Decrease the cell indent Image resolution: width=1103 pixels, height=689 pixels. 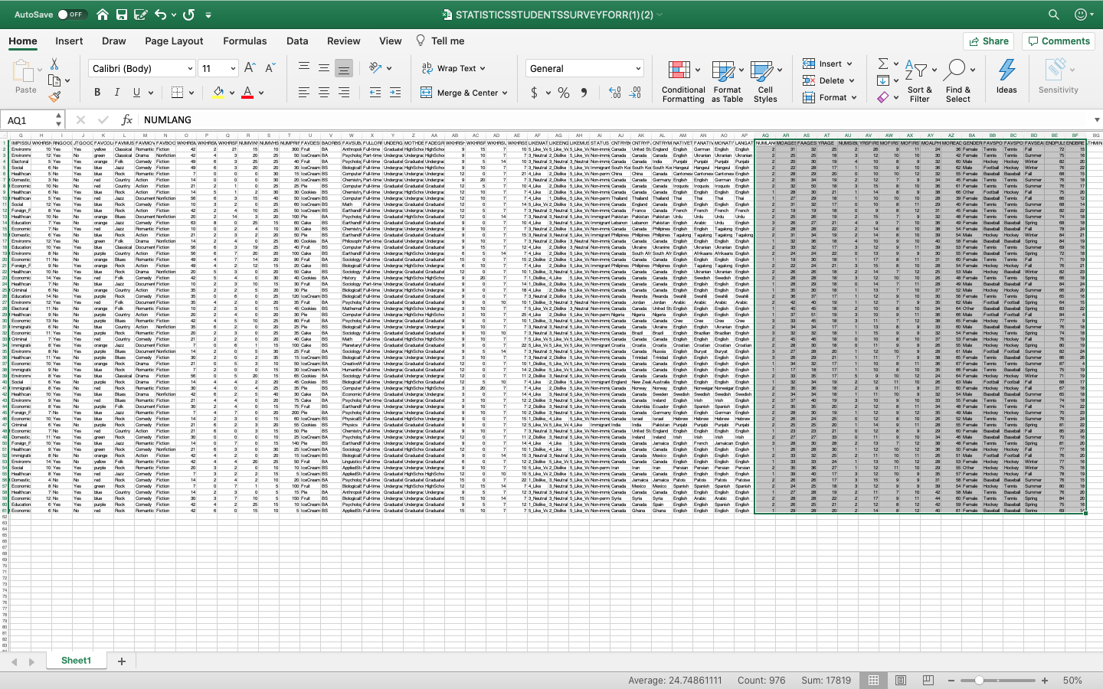(375, 93)
